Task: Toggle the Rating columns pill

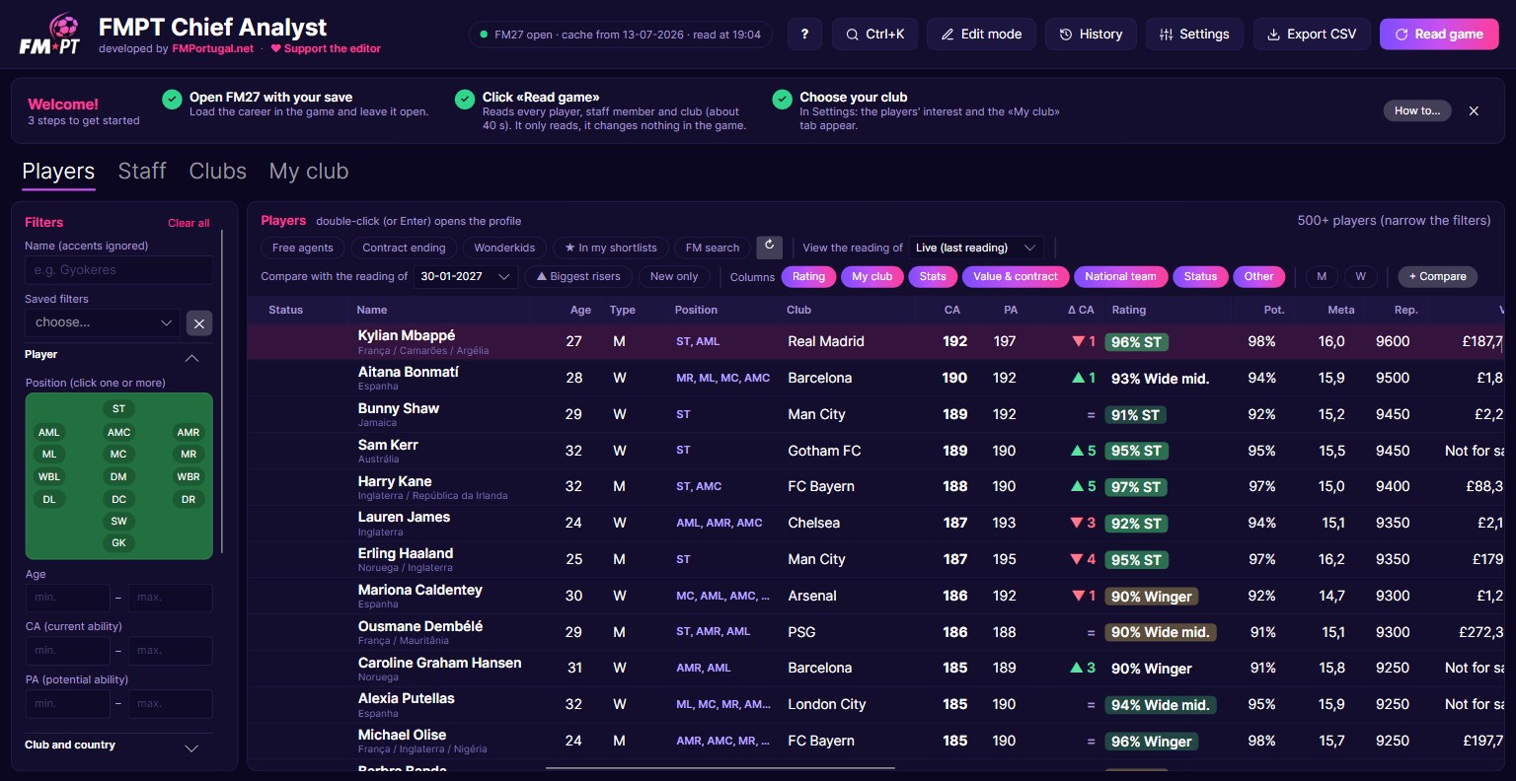Action: pos(808,277)
